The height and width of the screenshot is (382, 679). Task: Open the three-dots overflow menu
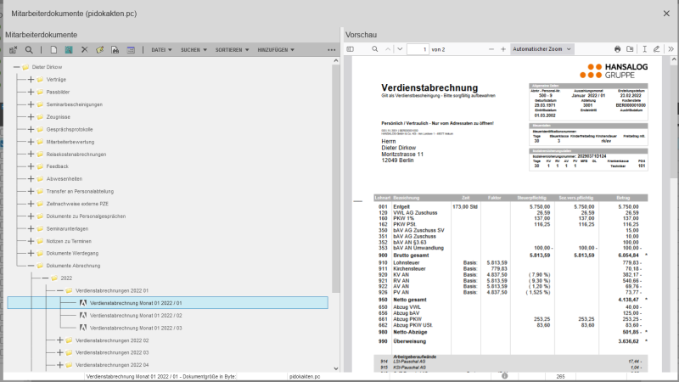pyautogui.click(x=332, y=50)
